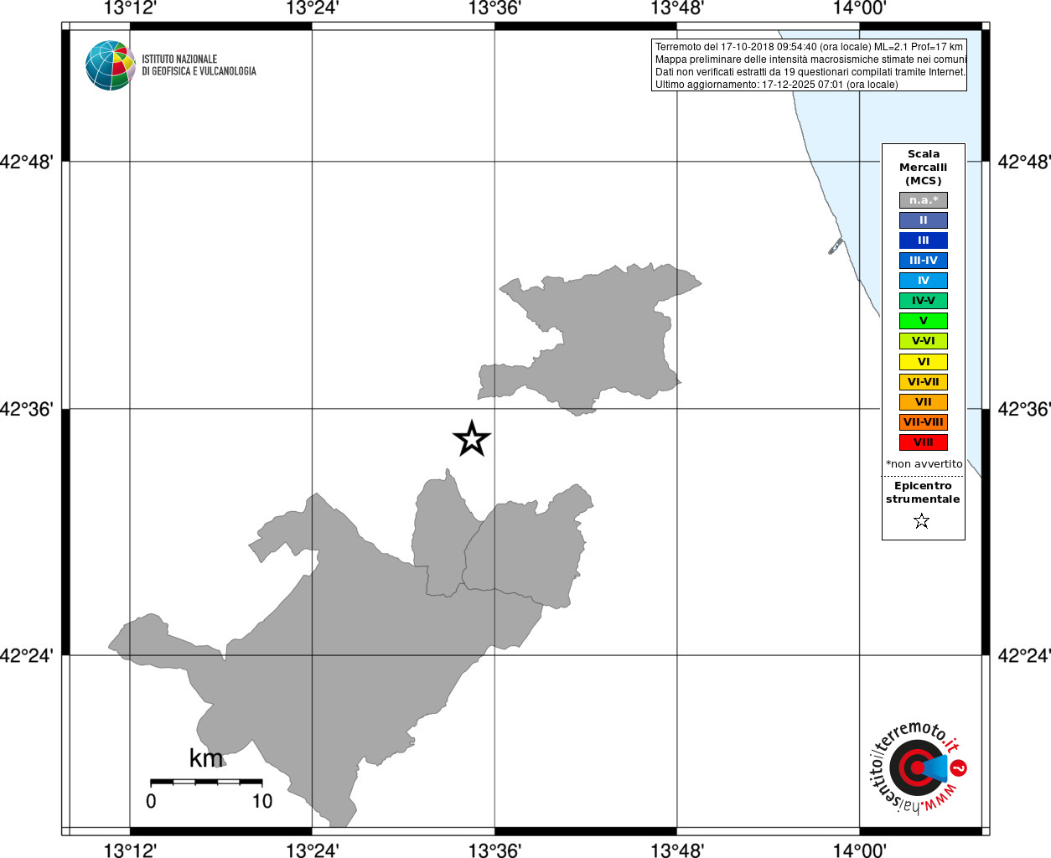Image resolution: width=1051 pixels, height=858 pixels.
Task: Select the II intensity legend swatch
Action: click(x=924, y=220)
